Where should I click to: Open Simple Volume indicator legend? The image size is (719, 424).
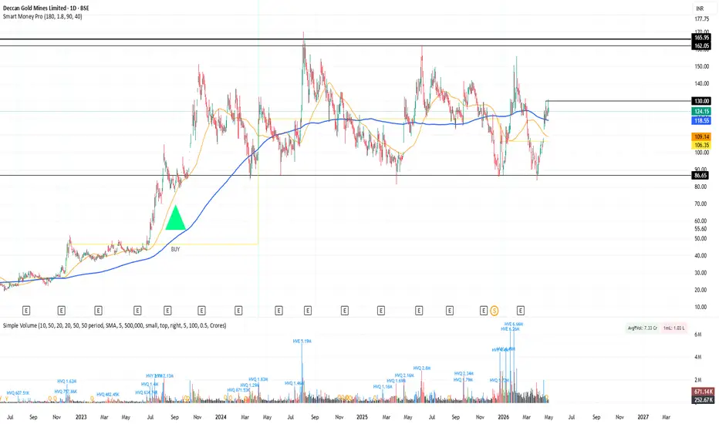click(x=114, y=325)
